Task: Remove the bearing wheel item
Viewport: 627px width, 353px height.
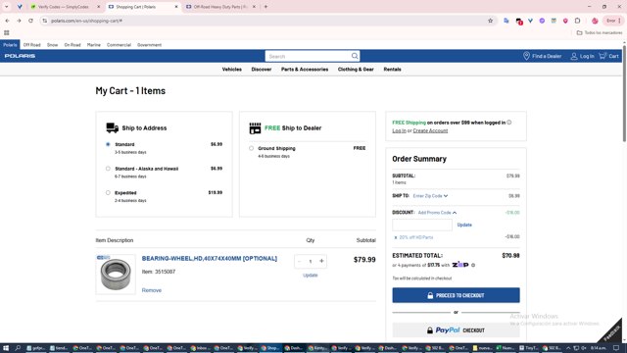Action: pos(152,290)
